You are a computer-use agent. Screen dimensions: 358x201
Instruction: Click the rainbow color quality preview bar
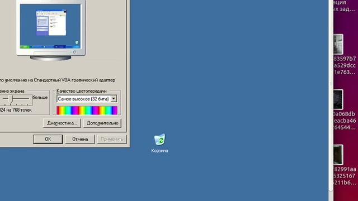(87, 111)
